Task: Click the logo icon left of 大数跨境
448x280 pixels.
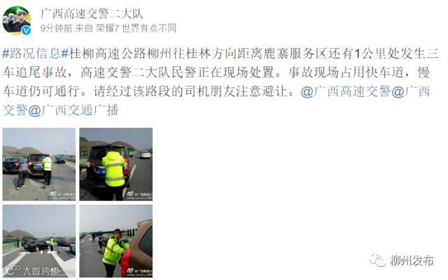Action: [13, 270]
